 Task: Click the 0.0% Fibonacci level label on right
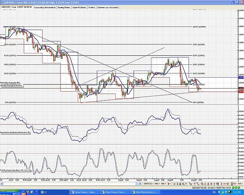click(198, 103)
